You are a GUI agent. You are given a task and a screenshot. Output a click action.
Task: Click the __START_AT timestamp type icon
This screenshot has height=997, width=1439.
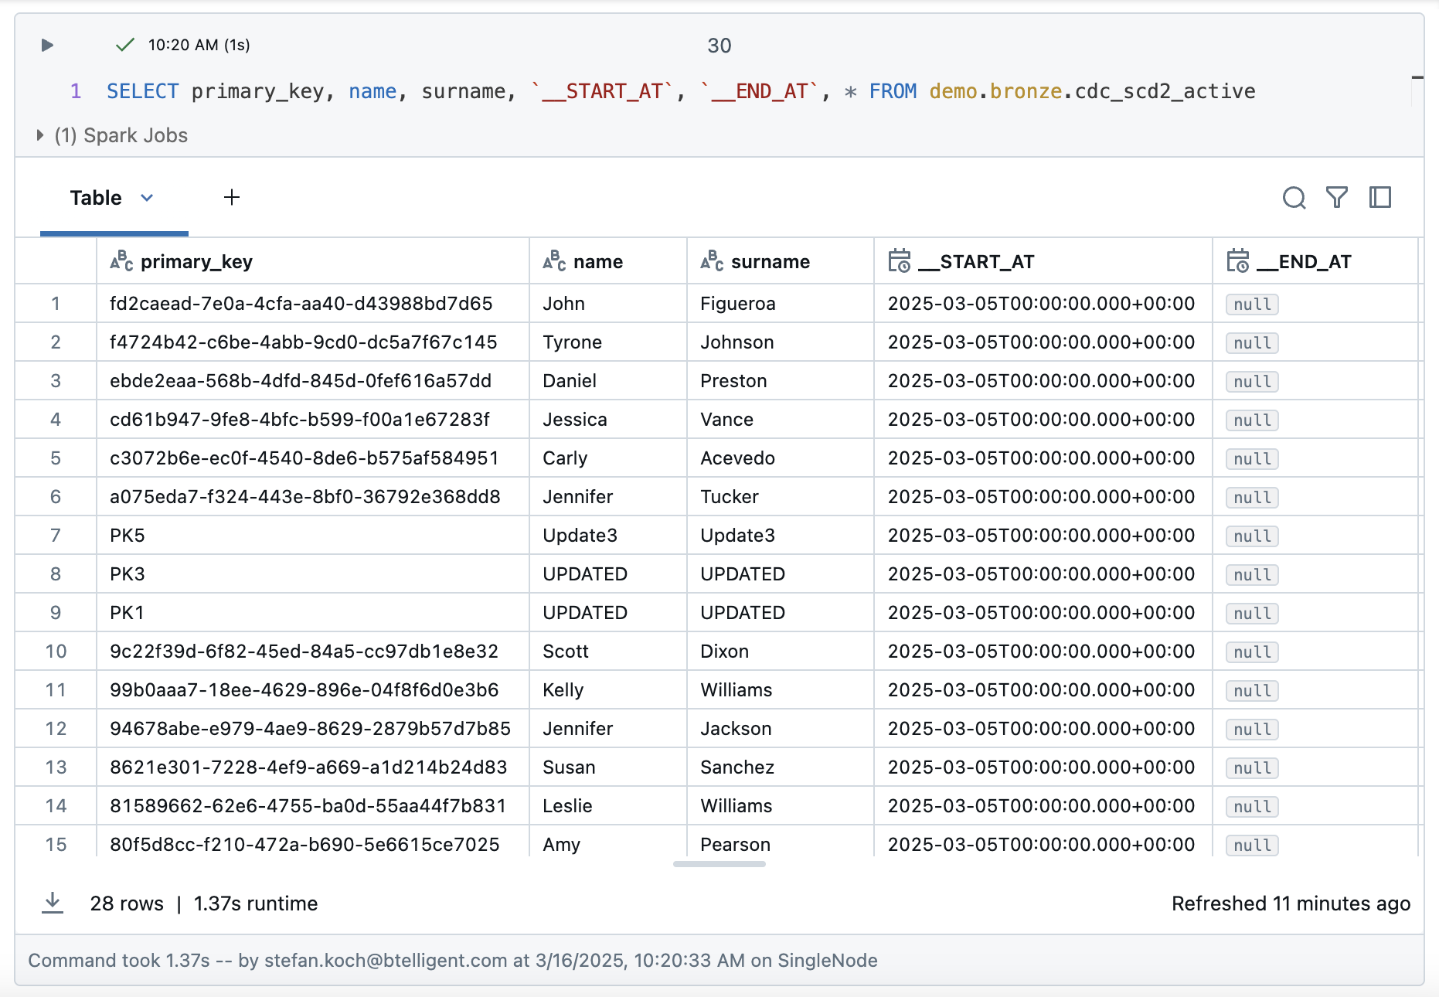(899, 261)
